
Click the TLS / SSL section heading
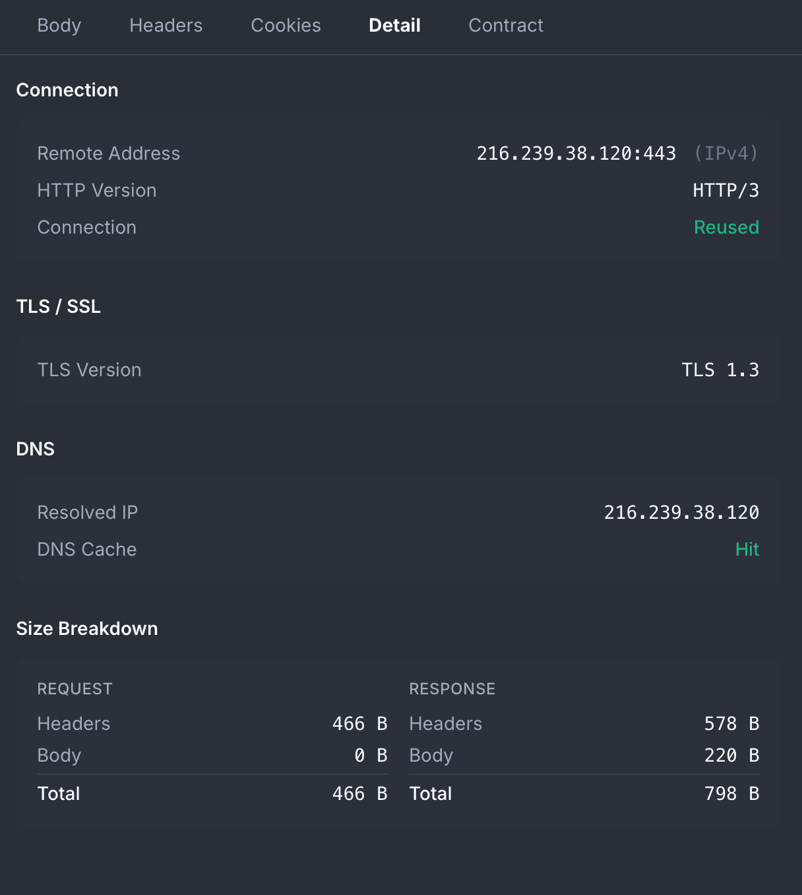tap(58, 306)
